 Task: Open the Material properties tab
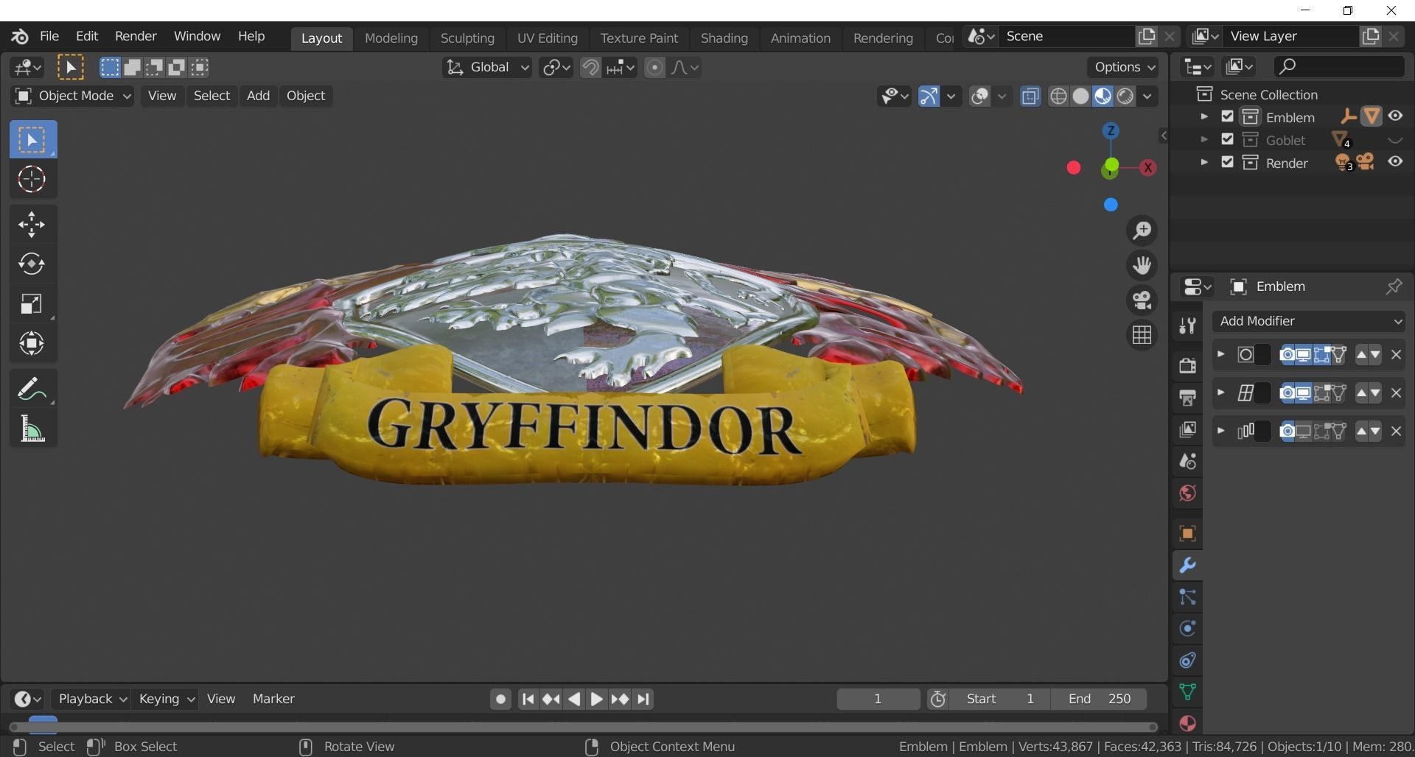tap(1187, 723)
